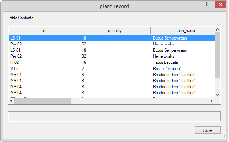Select the Per 02 row with quantity 32

click(111, 56)
